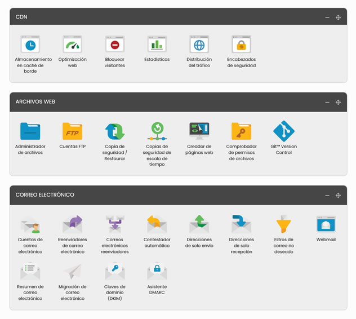356x319 pixels.
Task: Open Claves de dominio (DKIM) icon
Action: (x=115, y=271)
